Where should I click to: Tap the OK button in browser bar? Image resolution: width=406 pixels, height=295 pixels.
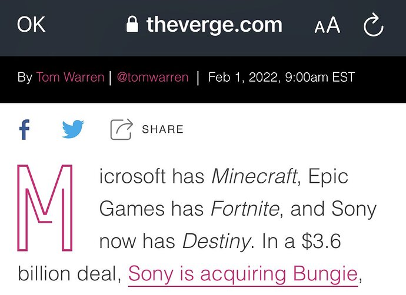pyautogui.click(x=31, y=25)
